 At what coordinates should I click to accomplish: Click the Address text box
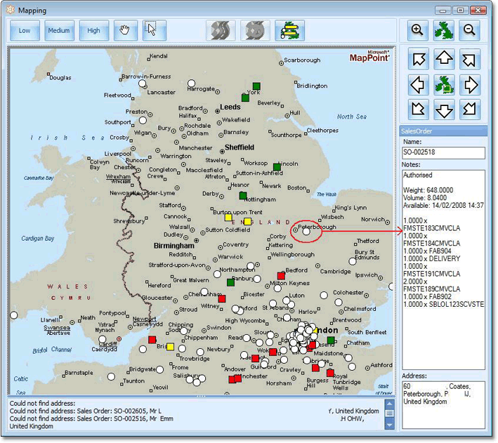[443, 404]
